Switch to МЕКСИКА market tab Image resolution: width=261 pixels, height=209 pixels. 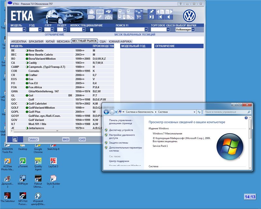coord(63,41)
